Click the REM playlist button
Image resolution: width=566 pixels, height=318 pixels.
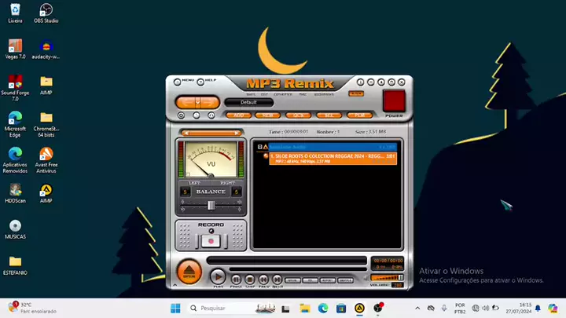268,115
